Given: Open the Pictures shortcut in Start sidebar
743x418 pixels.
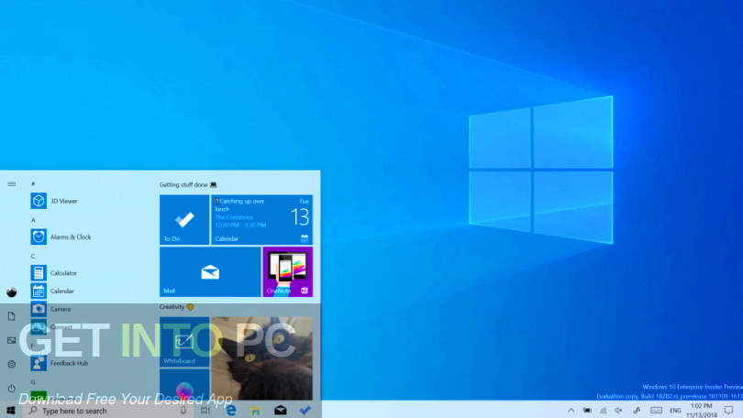Looking at the screenshot, I should click(11, 340).
